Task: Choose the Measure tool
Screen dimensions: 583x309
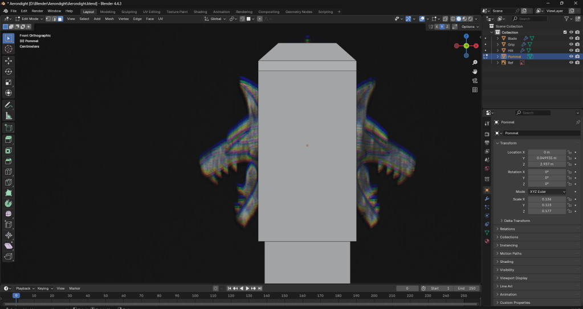Action: pyautogui.click(x=9, y=116)
